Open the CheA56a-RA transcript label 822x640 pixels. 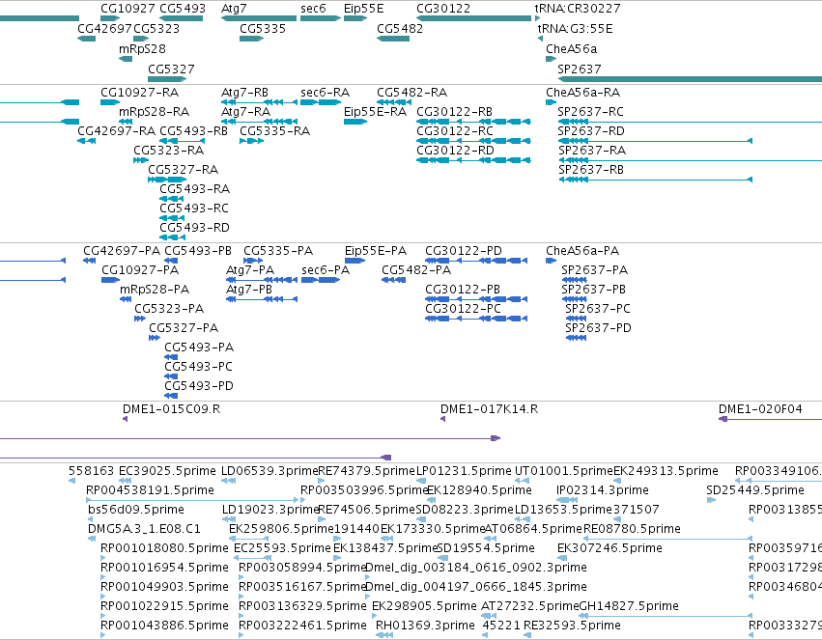pos(583,92)
